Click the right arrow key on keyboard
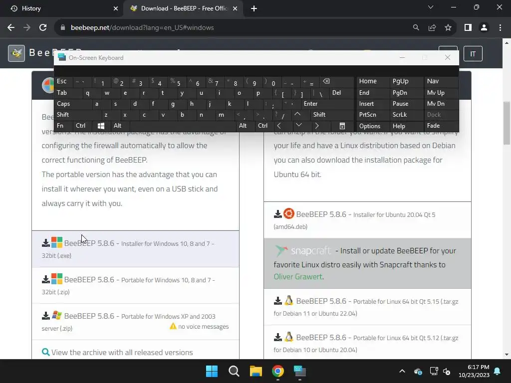The image size is (511, 383). (x=317, y=126)
